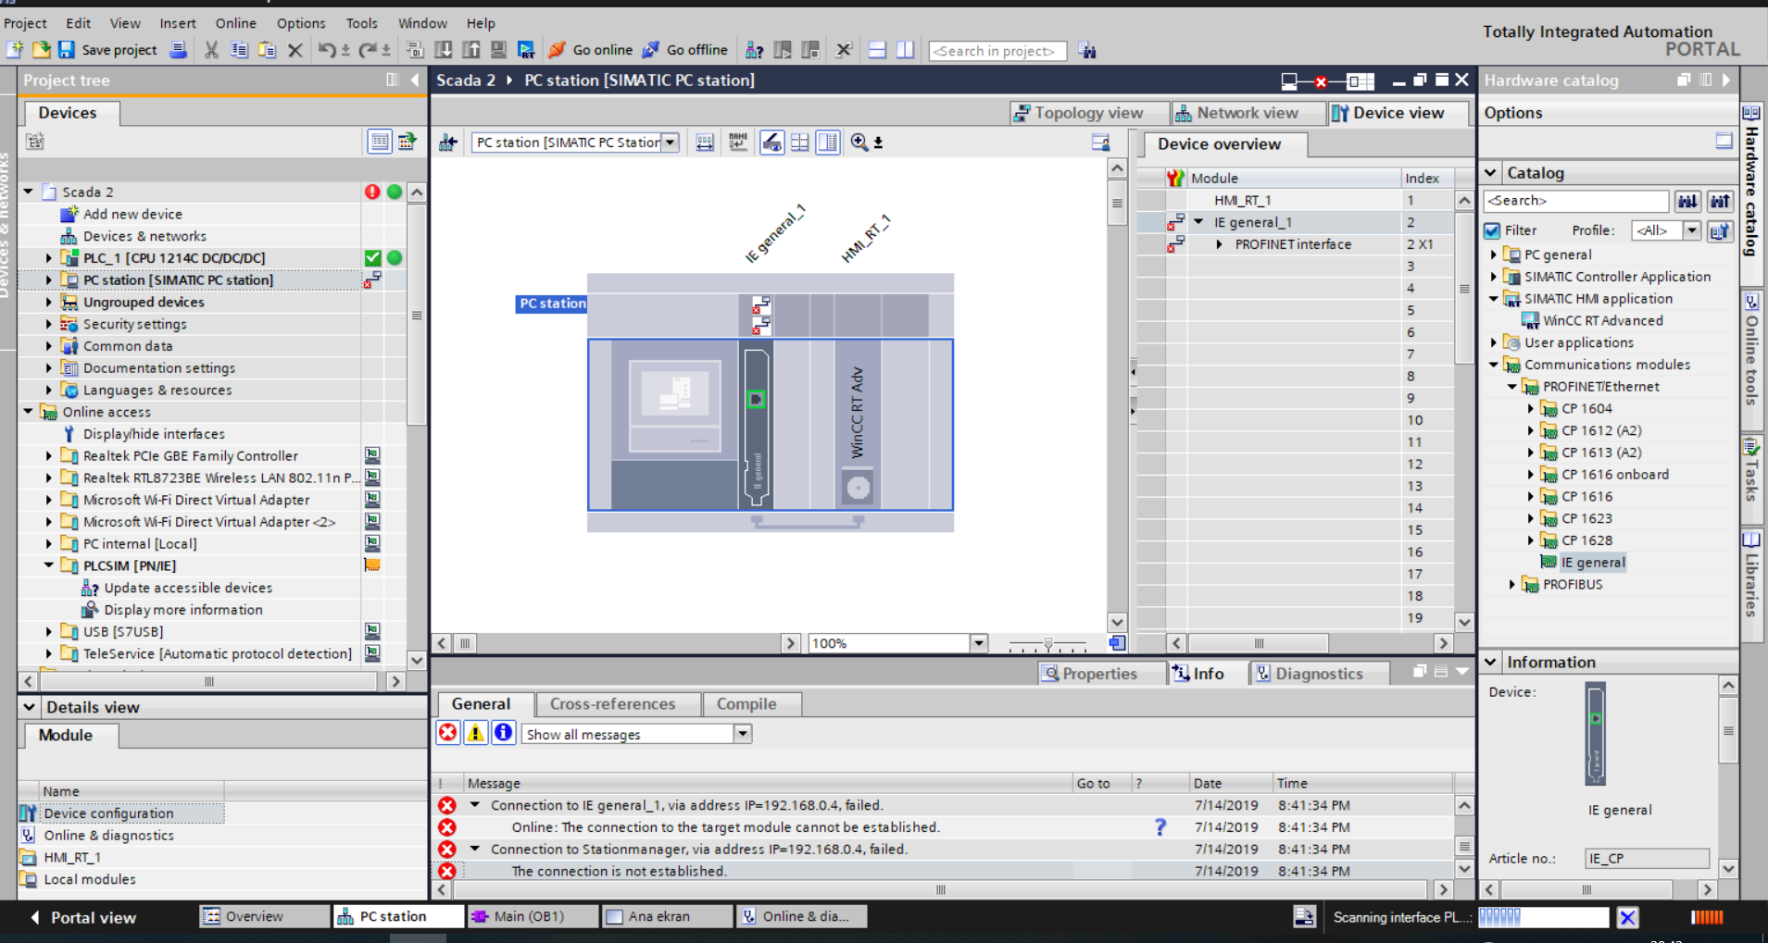
Task: Open Devices & networks in the project tree
Action: pos(144,236)
